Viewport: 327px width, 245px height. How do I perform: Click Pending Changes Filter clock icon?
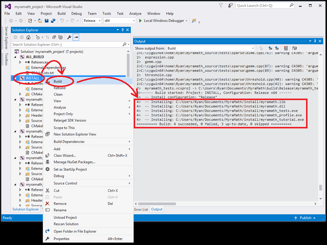[38, 37]
